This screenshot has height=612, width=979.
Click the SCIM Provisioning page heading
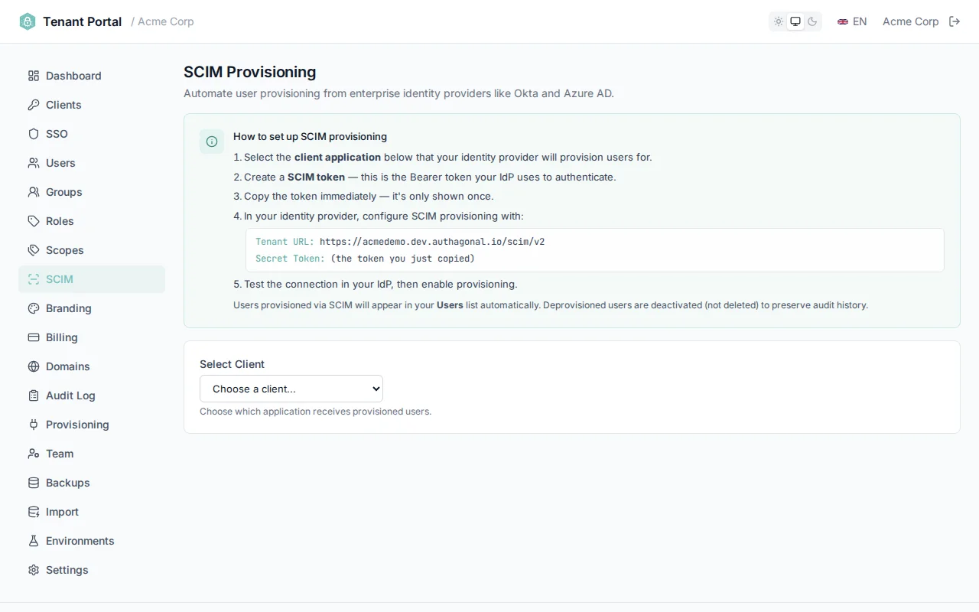coord(249,72)
